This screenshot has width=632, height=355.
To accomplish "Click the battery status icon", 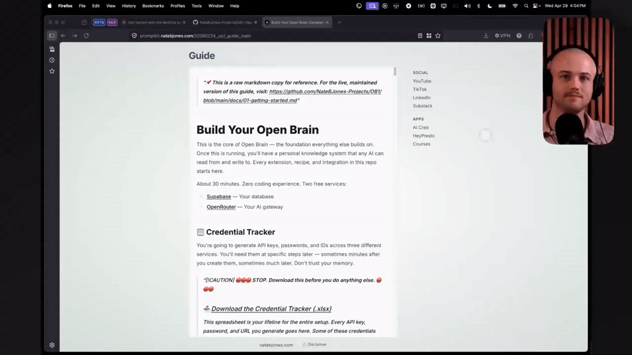I will 502,6.
